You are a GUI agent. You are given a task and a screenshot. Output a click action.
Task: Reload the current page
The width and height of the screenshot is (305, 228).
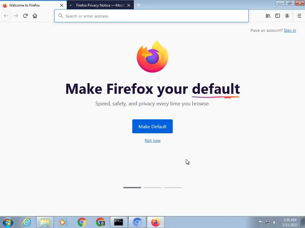pos(25,16)
